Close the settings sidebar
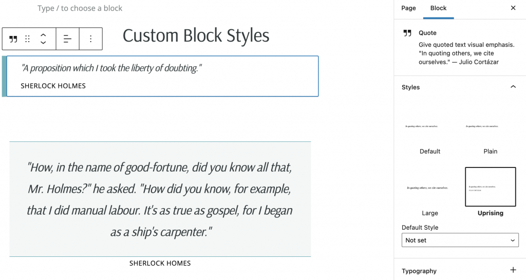The width and height of the screenshot is (526, 280). coord(513,8)
